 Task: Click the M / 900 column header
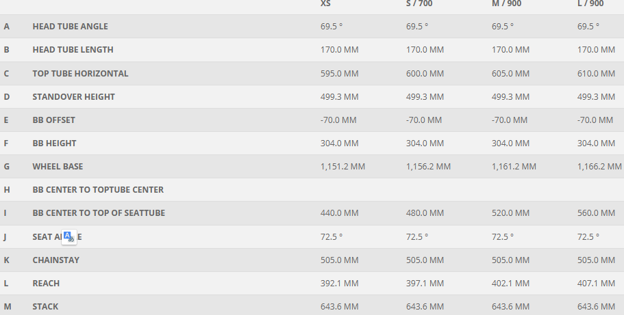click(506, 4)
